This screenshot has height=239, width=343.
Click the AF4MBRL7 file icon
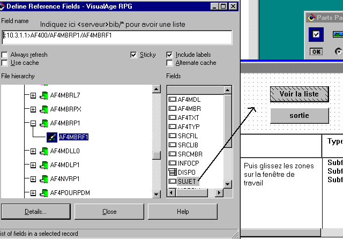pyautogui.click(x=44, y=95)
